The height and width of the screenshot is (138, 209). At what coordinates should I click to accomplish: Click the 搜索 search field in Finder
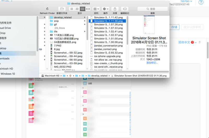pyautogui.click(x=153, y=9)
